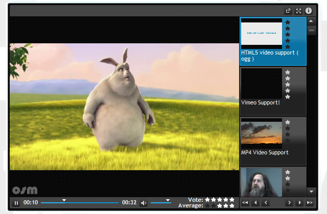Show the player info

click(x=309, y=11)
